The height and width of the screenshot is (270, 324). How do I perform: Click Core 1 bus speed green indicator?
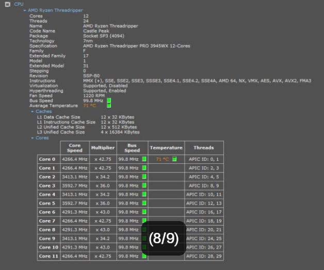click(x=144, y=168)
